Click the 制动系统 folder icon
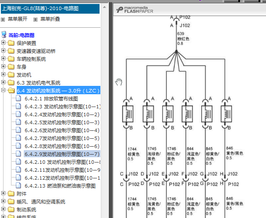Screen dimensions: 266x218 (x=11, y=210)
